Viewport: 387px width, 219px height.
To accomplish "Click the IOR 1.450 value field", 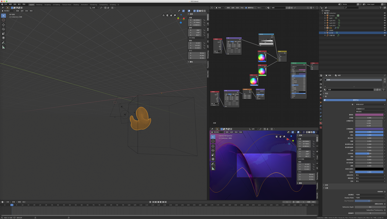I will point(369,163).
